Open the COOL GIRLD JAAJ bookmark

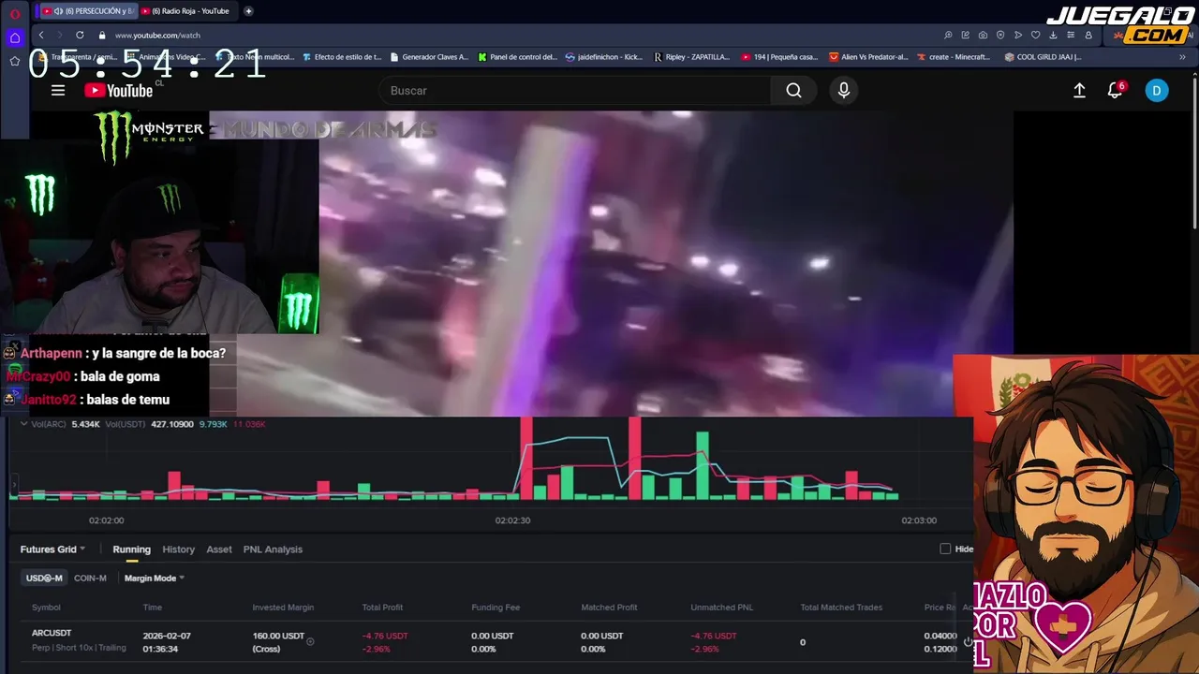pos(1043,57)
